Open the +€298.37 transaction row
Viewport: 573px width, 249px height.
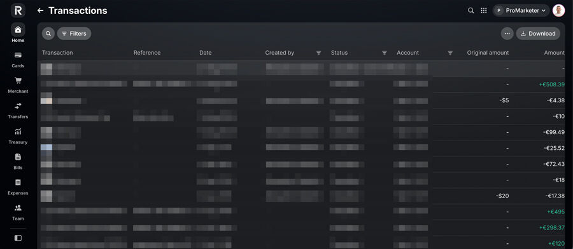point(301,228)
